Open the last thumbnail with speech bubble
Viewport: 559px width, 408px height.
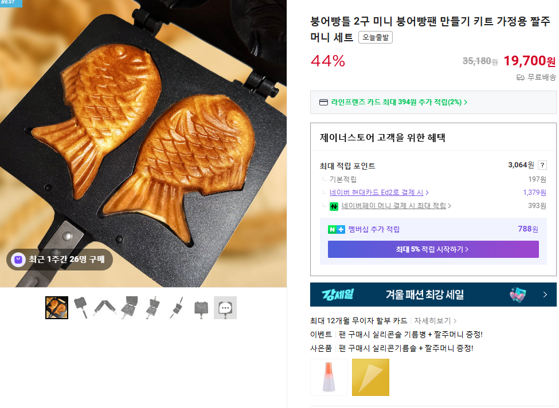(x=225, y=308)
